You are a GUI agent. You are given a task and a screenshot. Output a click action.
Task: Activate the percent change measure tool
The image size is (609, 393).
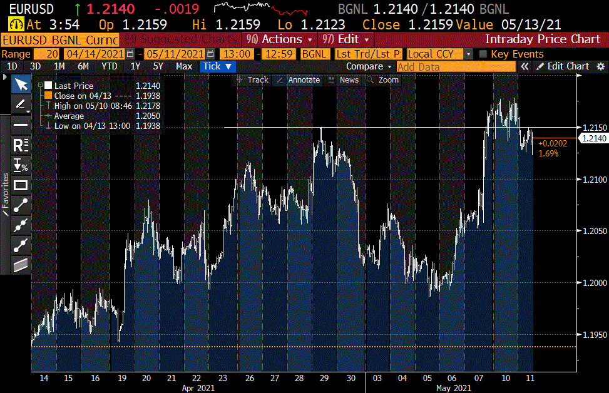[21, 165]
